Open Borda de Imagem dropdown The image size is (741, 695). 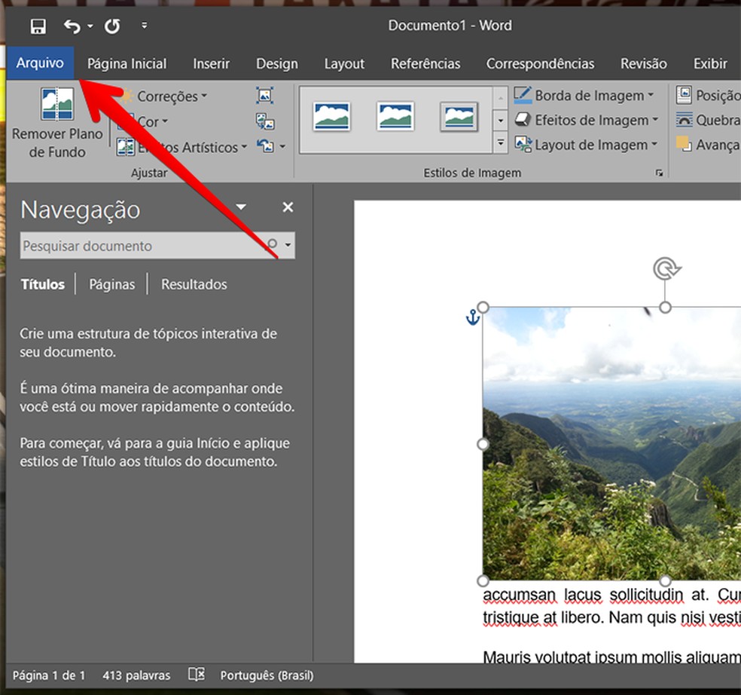(x=589, y=96)
